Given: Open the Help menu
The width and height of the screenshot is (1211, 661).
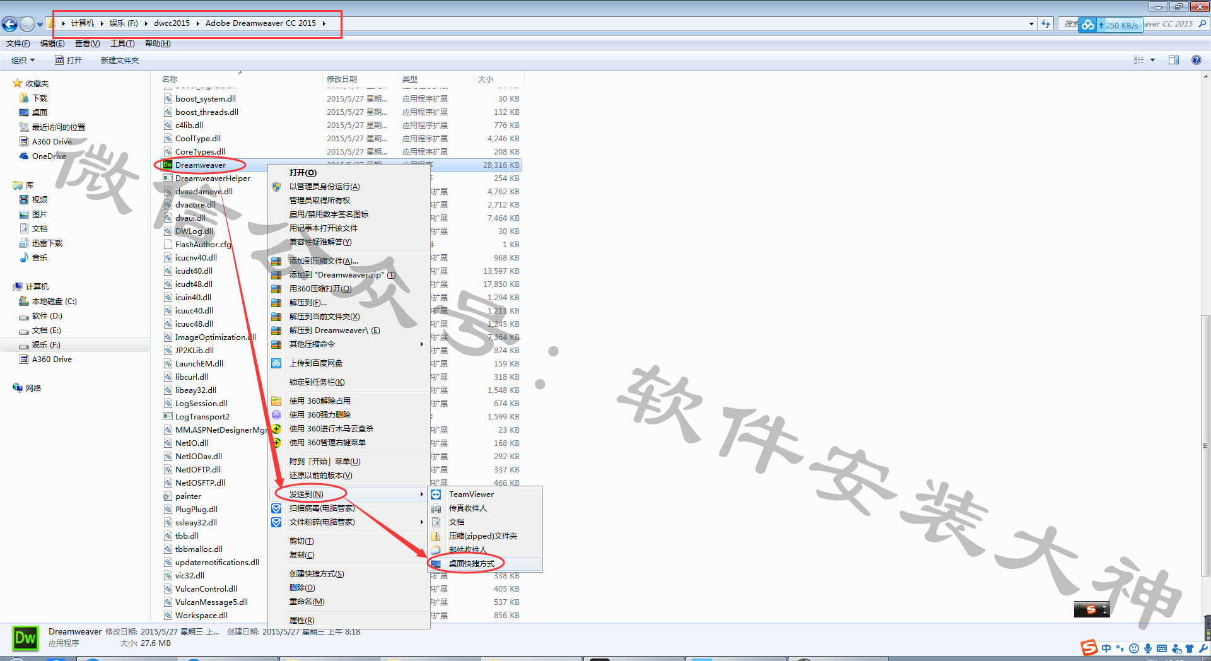Looking at the screenshot, I should click(x=158, y=44).
